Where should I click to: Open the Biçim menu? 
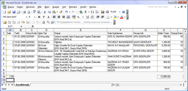click(47, 7)
